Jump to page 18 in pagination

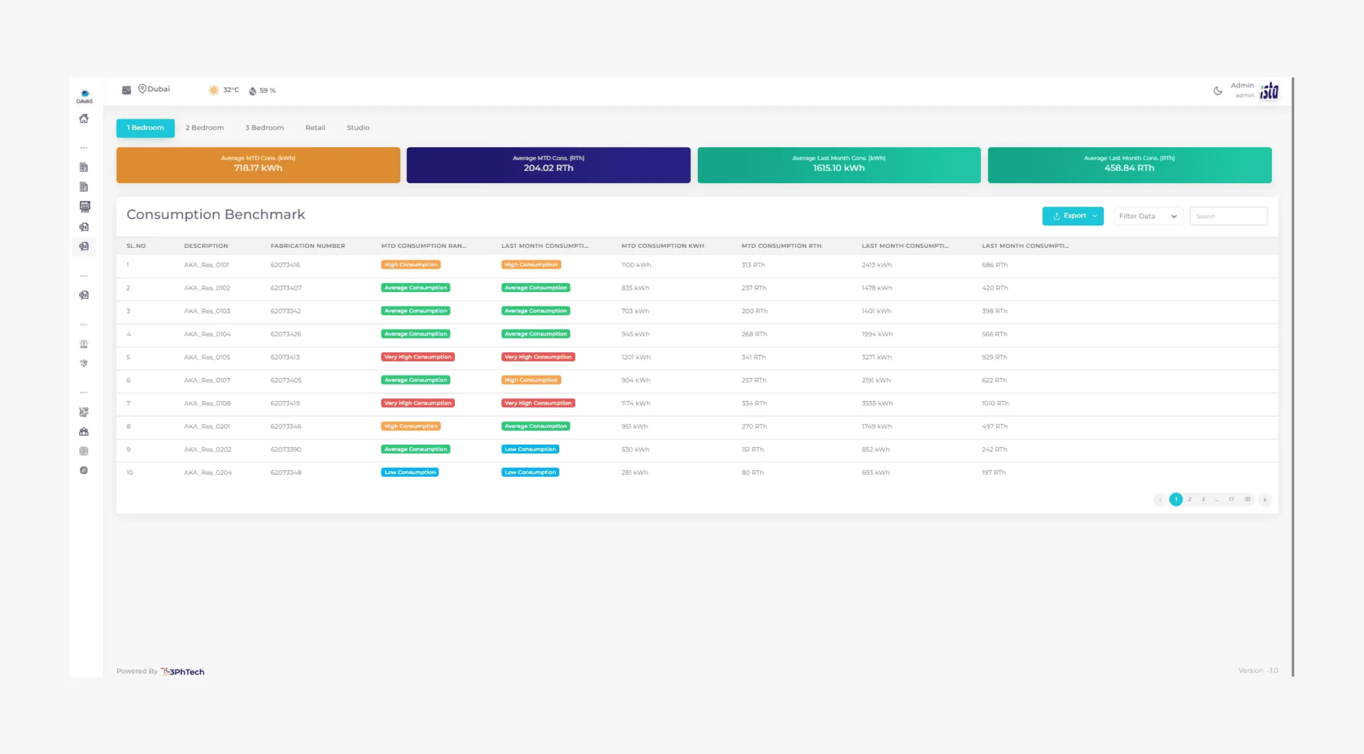(x=1247, y=499)
